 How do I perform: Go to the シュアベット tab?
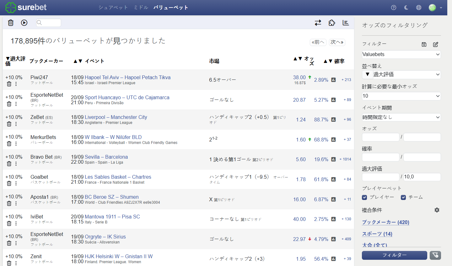tap(113, 8)
